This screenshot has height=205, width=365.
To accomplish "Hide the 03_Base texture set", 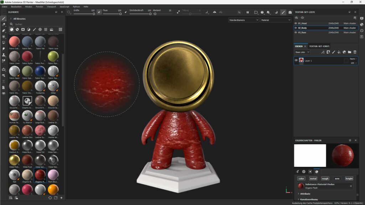I will point(295,32).
